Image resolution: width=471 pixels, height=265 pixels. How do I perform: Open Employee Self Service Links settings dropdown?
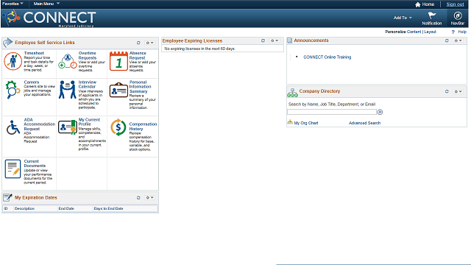point(149,43)
